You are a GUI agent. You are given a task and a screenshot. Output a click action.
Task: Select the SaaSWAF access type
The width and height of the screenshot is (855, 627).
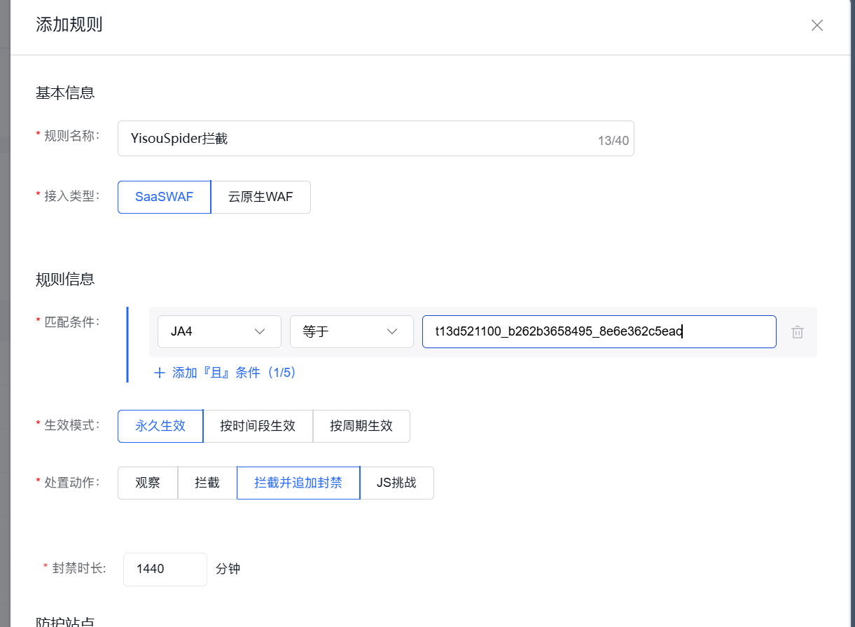tap(164, 197)
